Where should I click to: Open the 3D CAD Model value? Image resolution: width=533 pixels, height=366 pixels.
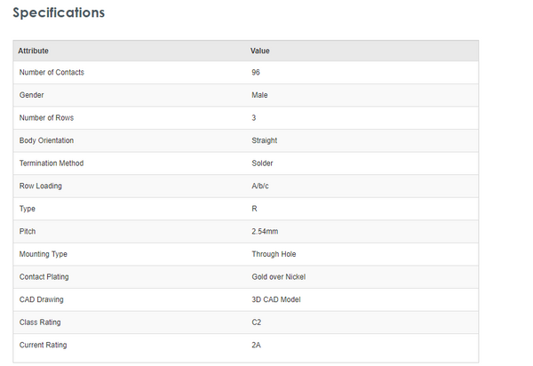pyautogui.click(x=276, y=299)
